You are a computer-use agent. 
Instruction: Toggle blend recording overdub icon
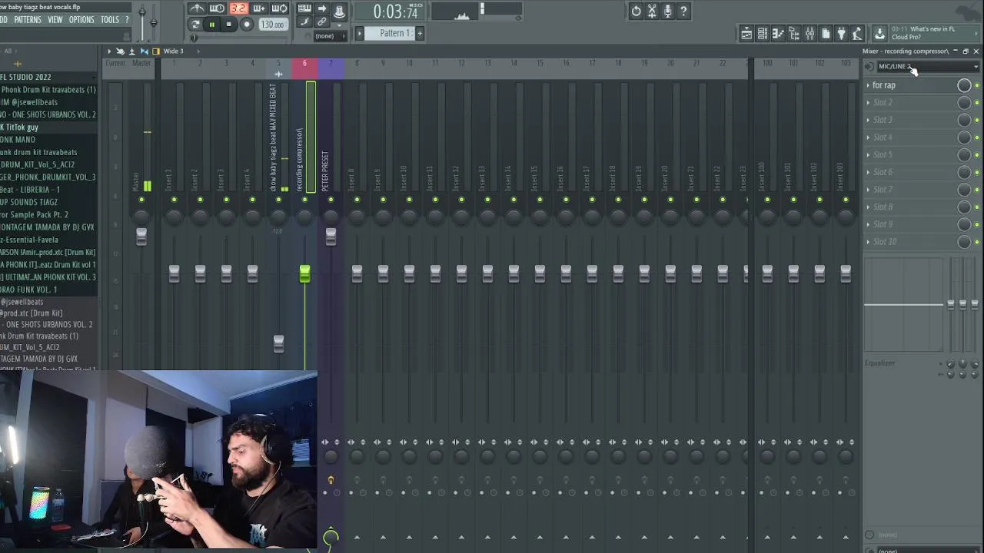[x=259, y=8]
